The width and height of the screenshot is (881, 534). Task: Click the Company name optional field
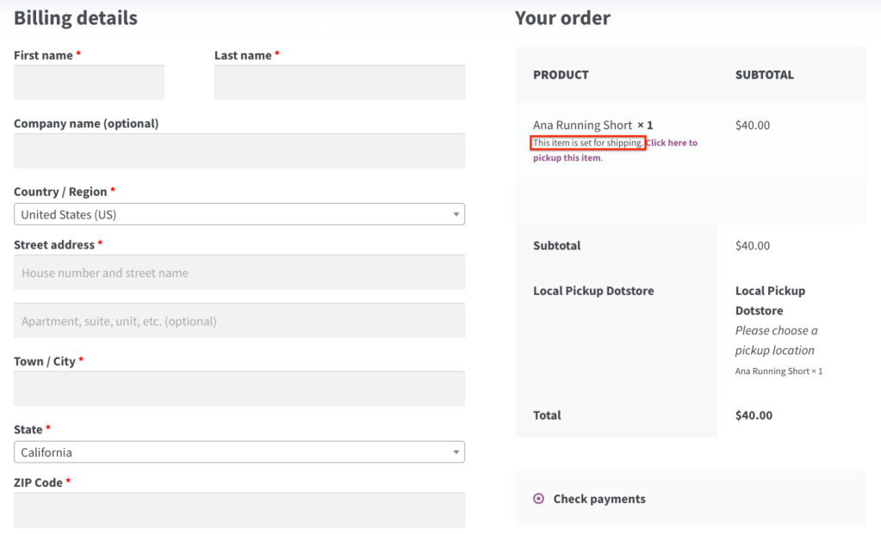[x=239, y=150]
